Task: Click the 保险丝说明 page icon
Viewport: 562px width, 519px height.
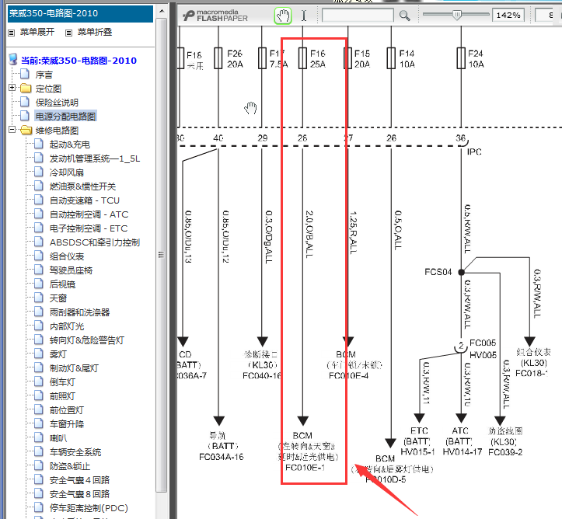Action: pyautogui.click(x=25, y=102)
